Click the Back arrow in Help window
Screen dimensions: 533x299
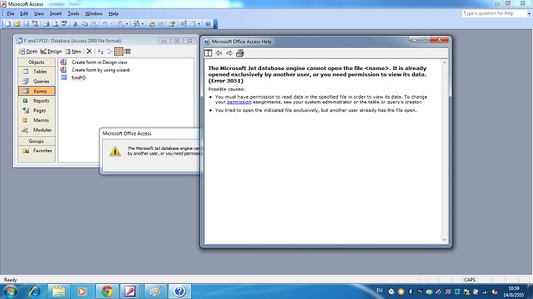(219, 53)
